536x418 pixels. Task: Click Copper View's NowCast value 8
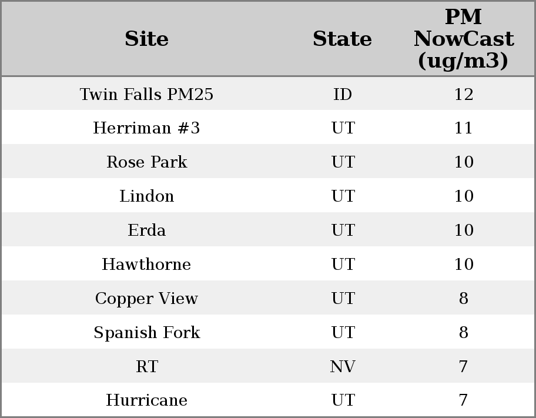click(x=463, y=299)
